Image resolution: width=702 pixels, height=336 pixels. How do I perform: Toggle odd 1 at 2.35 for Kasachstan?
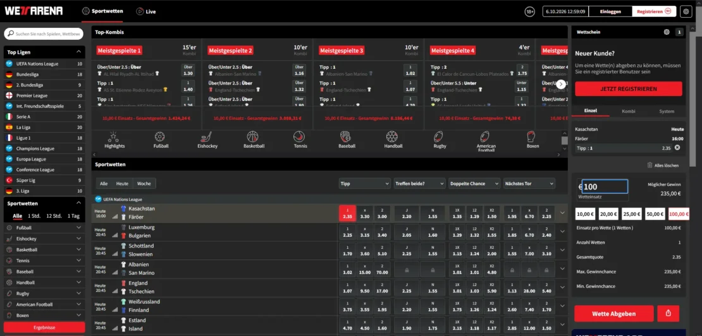[347, 213]
